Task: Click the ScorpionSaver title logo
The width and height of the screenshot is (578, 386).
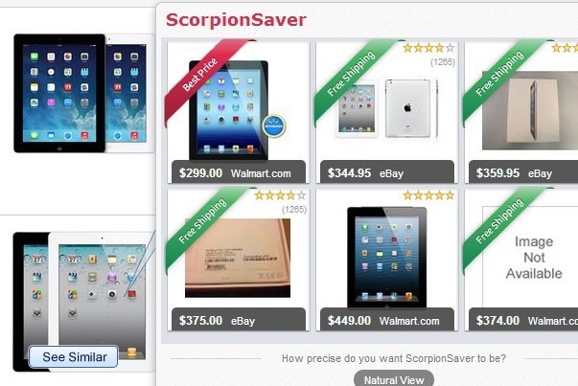Action: point(236,20)
